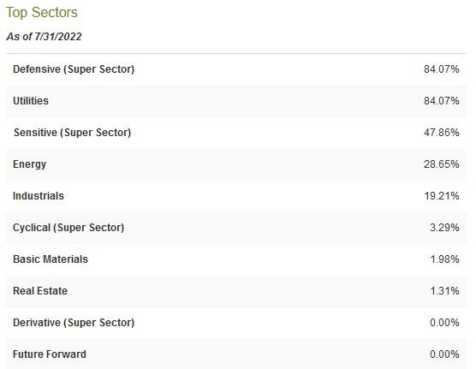This screenshot has height=369, width=476.
Task: Click the 3.29% Cyclical value
Action: pos(444,228)
